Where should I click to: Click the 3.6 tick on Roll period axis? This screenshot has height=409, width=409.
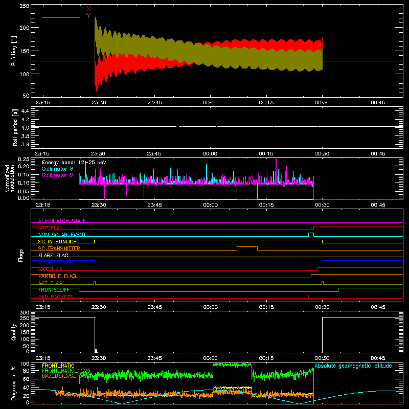coord(25,145)
